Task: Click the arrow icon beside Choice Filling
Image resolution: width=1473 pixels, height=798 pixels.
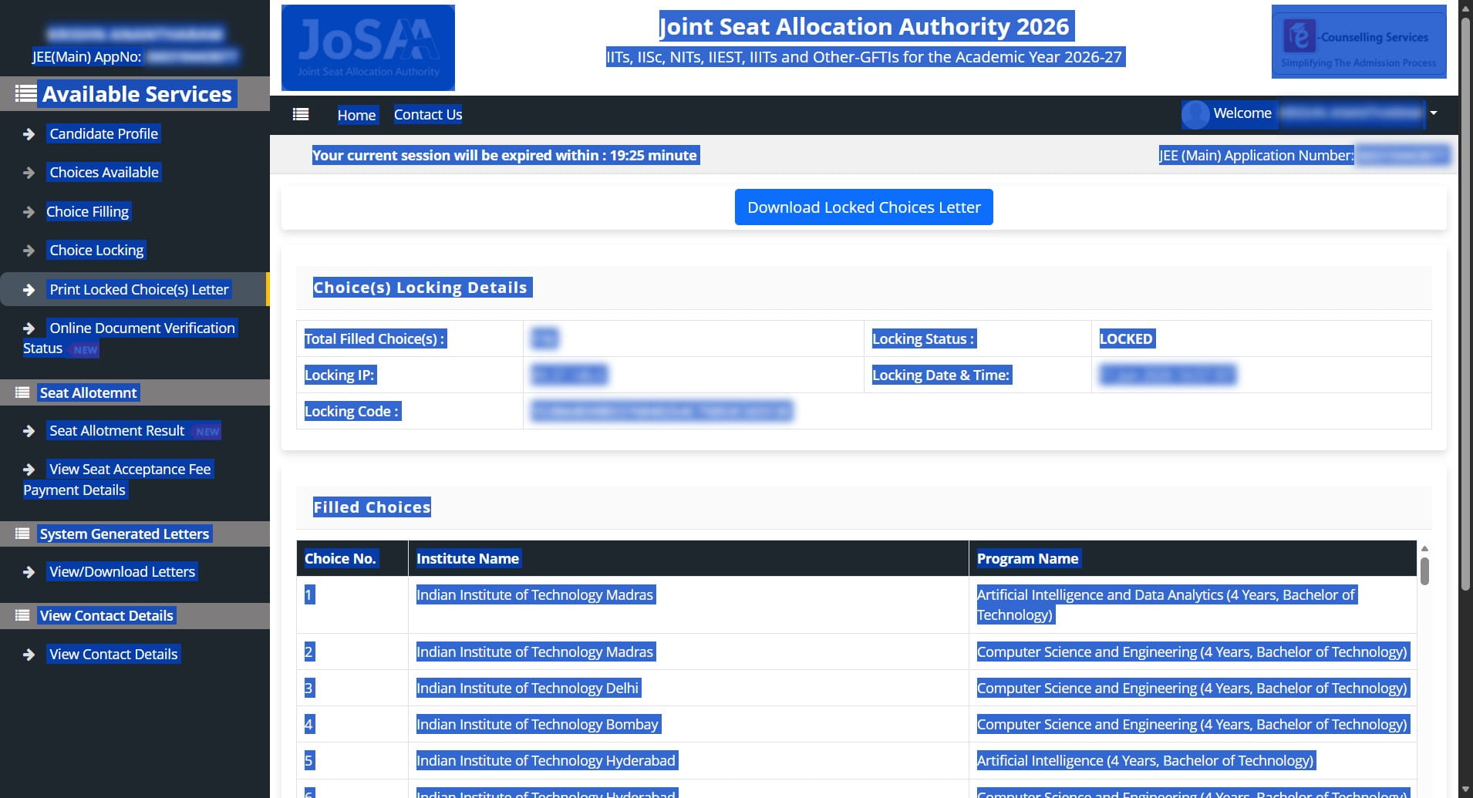Action: [x=29, y=212]
